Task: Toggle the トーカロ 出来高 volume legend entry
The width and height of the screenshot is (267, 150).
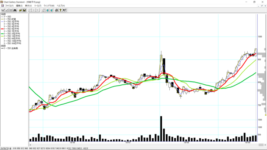Action: click(x=10, y=48)
